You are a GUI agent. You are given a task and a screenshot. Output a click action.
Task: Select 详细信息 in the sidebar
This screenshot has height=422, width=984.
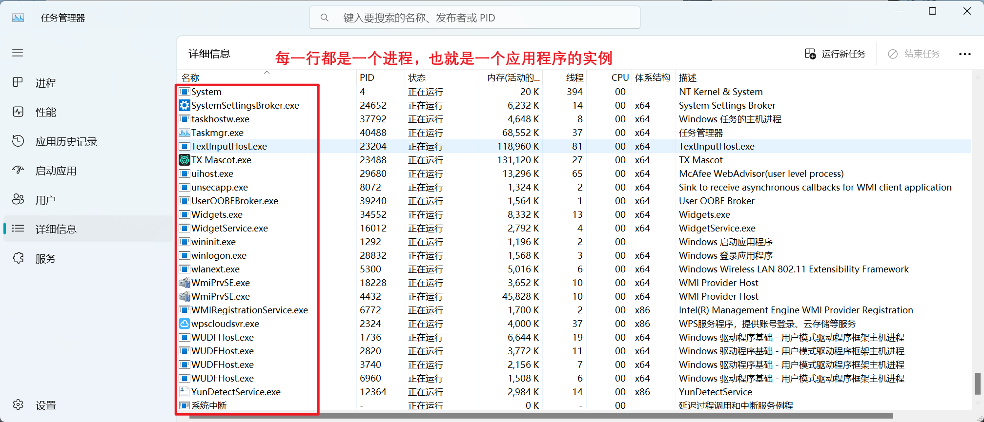point(88,229)
